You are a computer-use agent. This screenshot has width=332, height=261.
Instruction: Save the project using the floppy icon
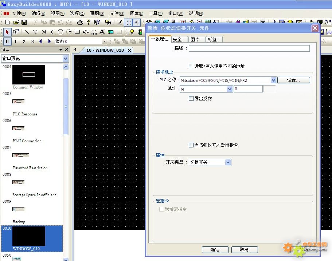24,22
